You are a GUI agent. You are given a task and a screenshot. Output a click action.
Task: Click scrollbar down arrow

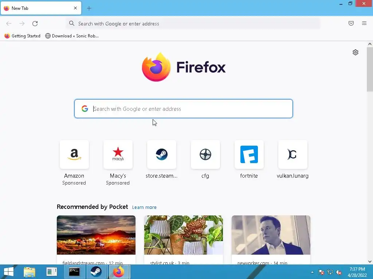[x=370, y=262]
